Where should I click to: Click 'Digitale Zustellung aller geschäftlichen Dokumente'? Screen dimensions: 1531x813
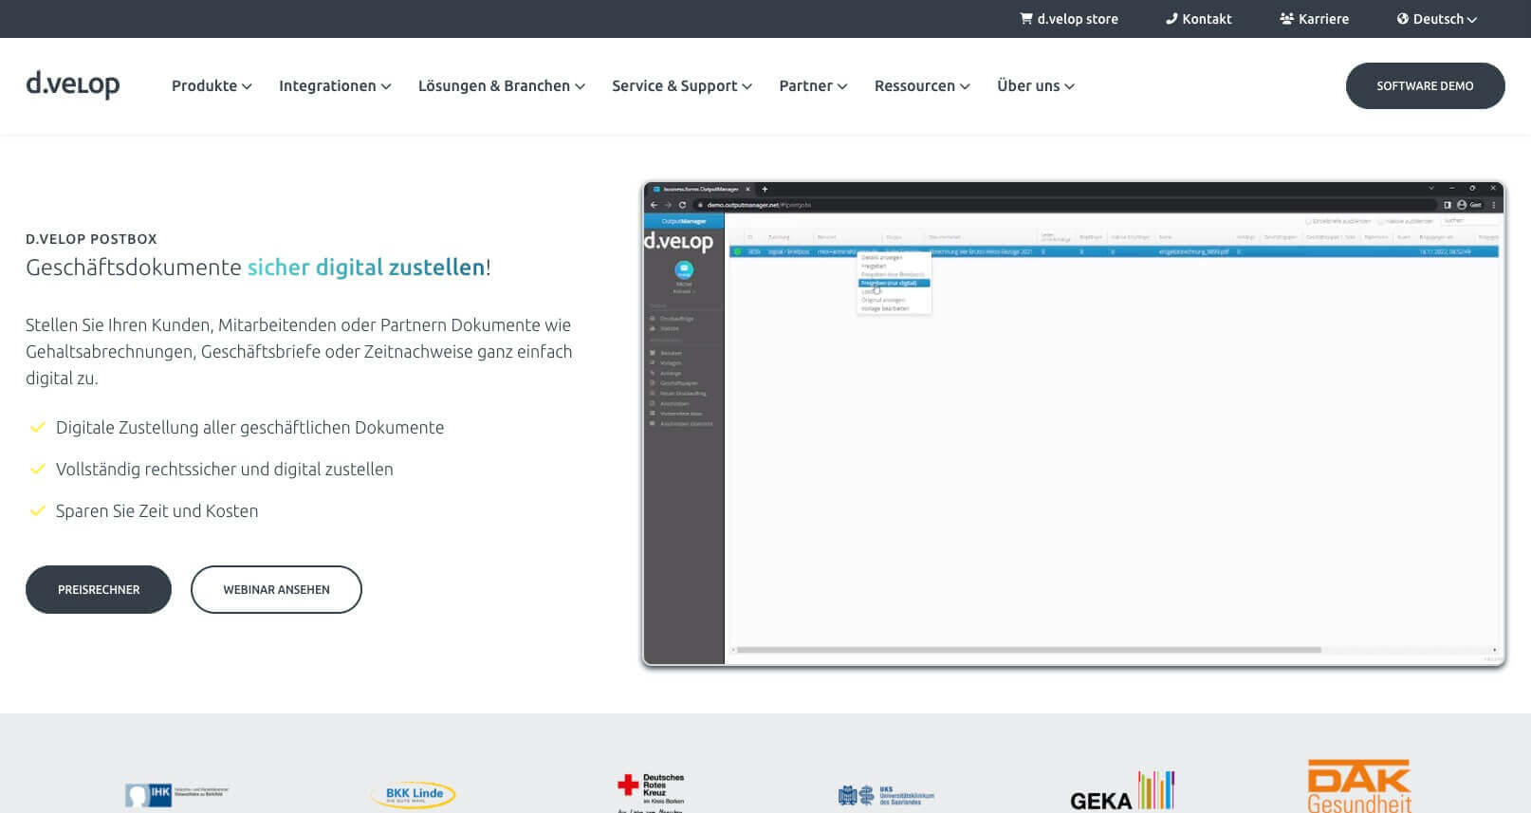[x=249, y=428]
